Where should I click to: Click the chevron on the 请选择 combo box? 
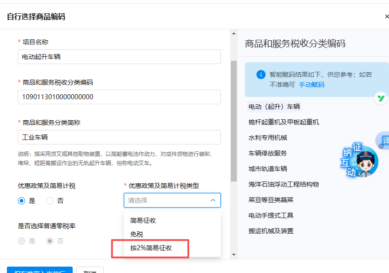point(213,200)
